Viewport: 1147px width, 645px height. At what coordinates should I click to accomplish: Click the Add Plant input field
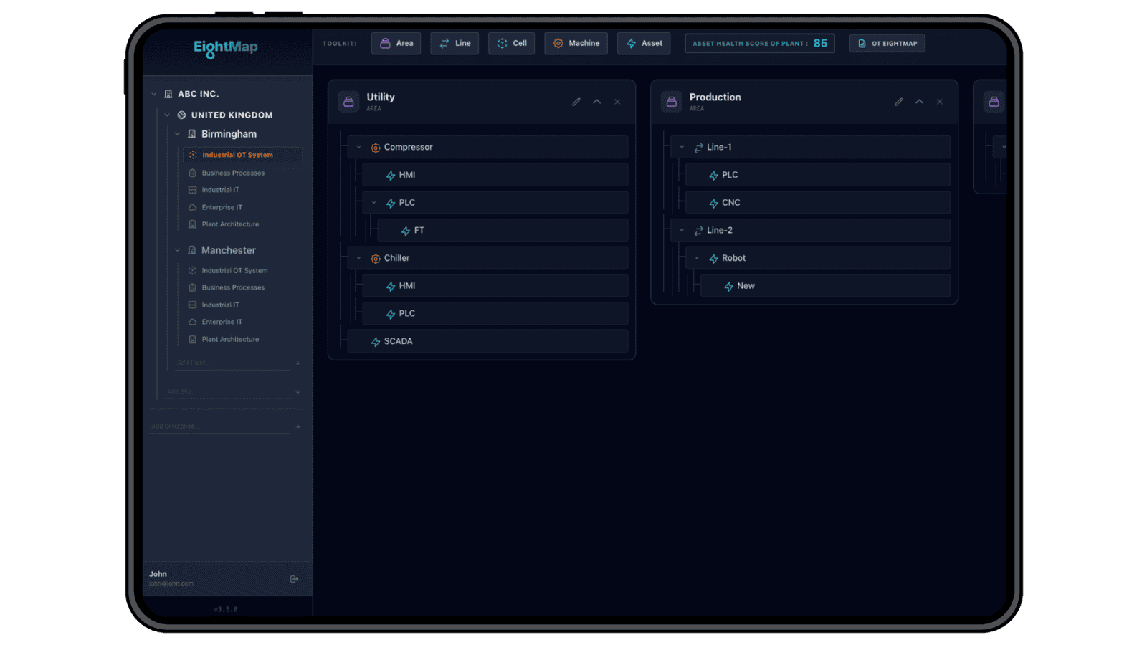(x=229, y=363)
